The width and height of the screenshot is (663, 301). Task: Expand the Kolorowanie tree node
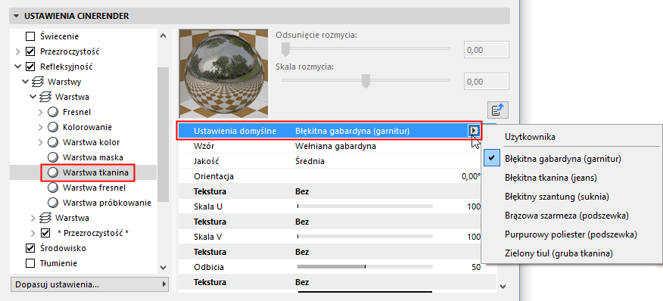pos(41,127)
